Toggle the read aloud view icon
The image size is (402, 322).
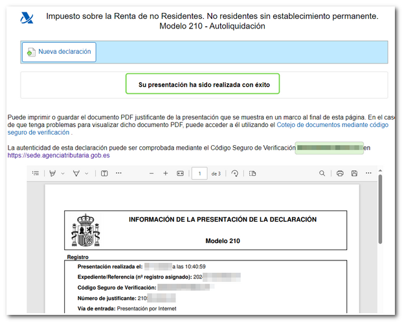pyautogui.click(x=104, y=174)
